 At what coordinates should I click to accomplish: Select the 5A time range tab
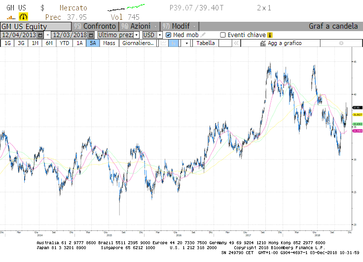(93, 43)
